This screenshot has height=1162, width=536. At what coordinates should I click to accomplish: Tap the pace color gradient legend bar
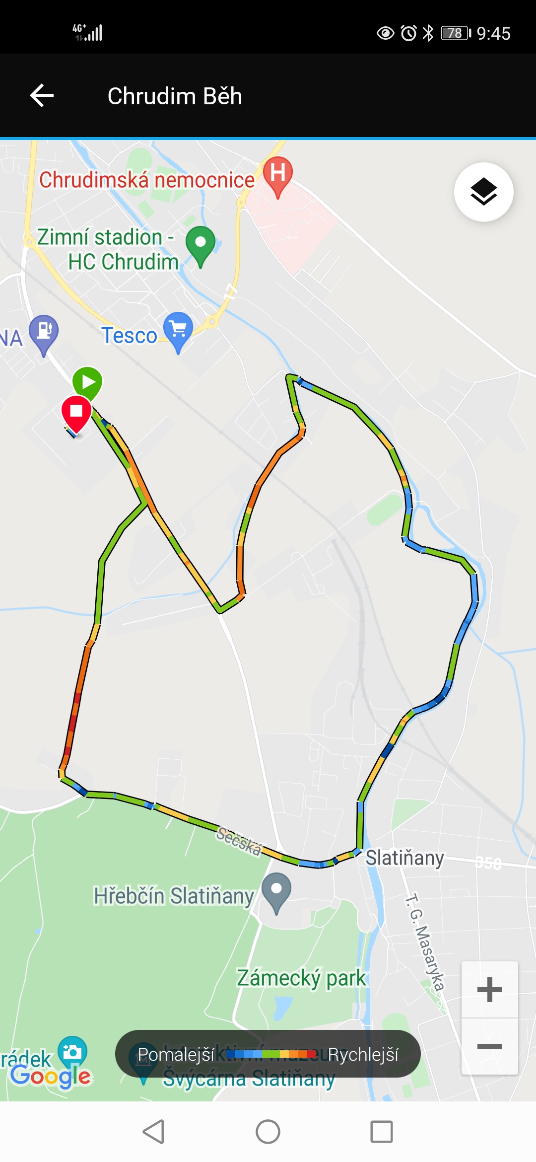pos(271,1054)
